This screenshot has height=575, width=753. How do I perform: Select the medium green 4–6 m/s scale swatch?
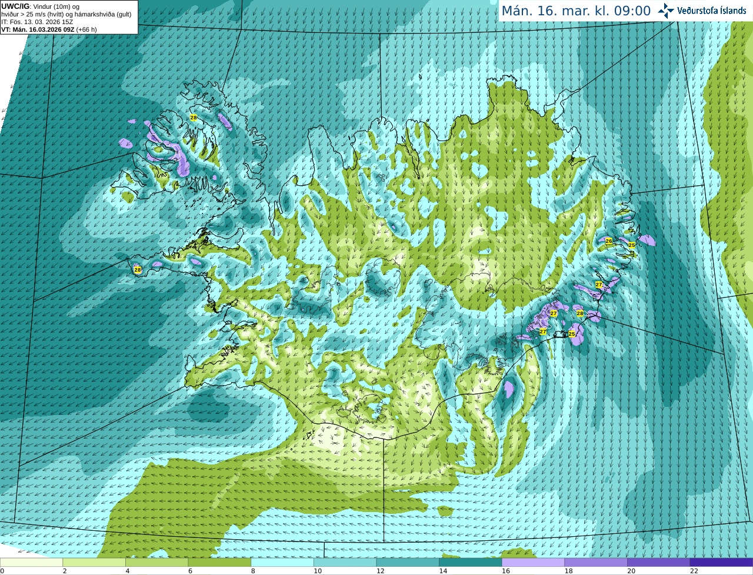pos(156,562)
